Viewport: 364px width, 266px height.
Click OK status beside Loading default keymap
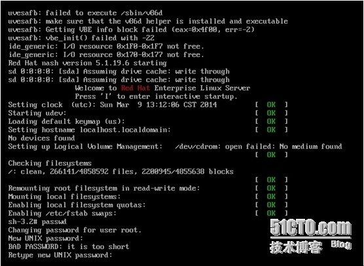pos(271,121)
